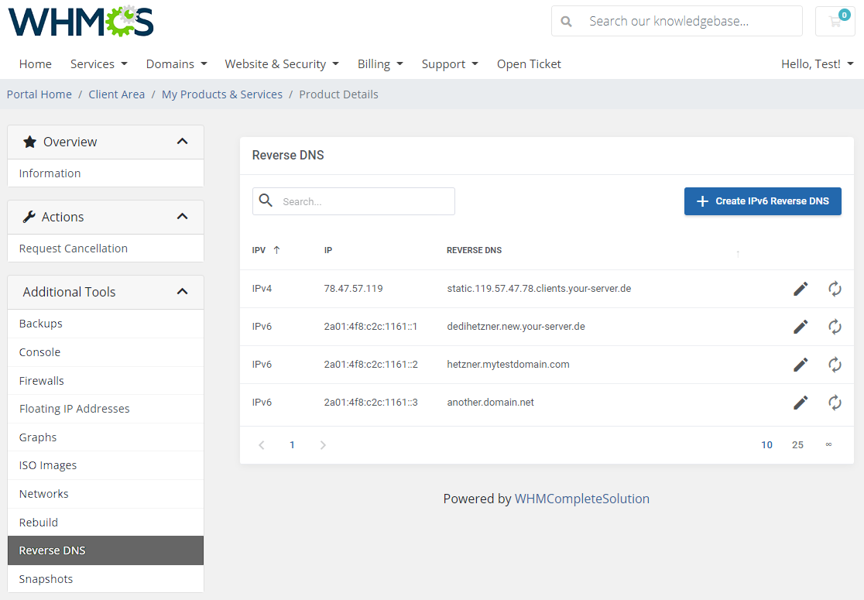Edit the another.domain.net entry
The height and width of the screenshot is (600, 864).
coord(801,403)
